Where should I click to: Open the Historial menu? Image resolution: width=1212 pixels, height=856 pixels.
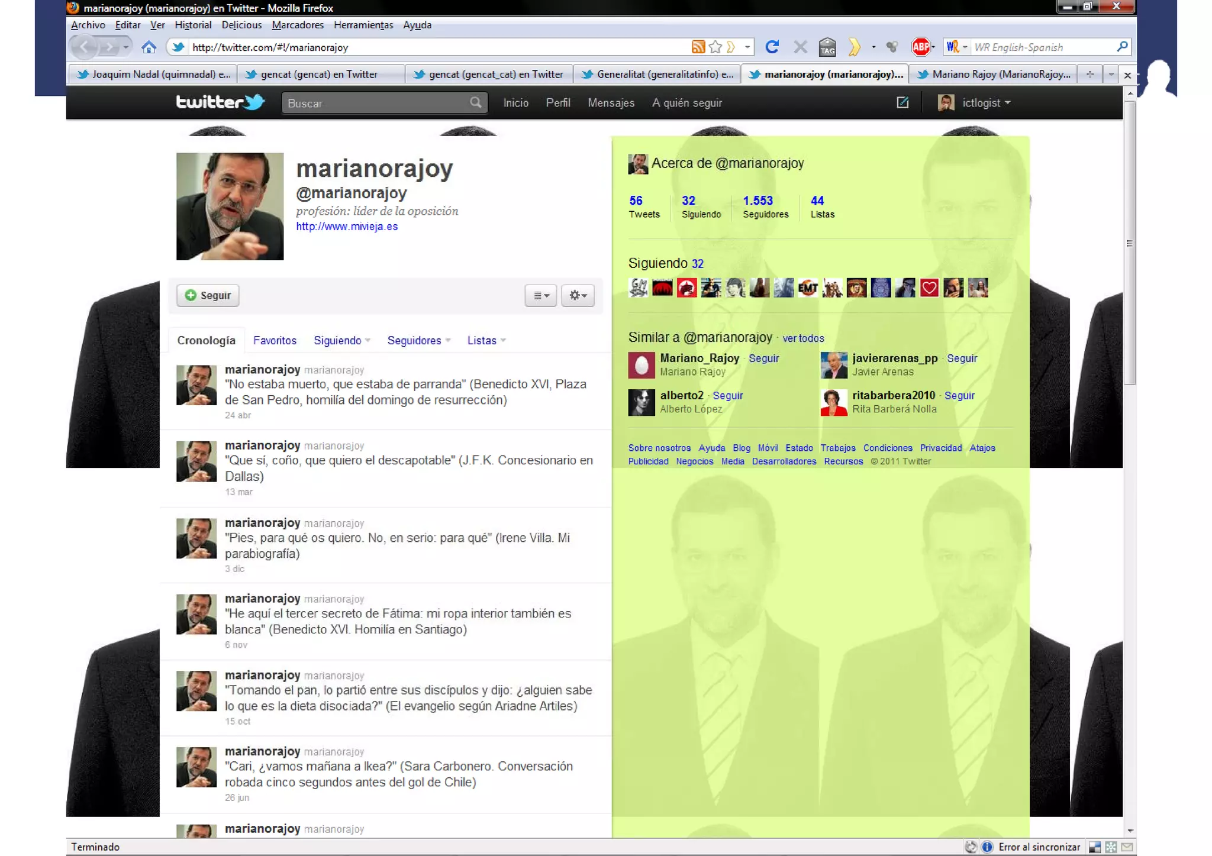[x=193, y=25]
